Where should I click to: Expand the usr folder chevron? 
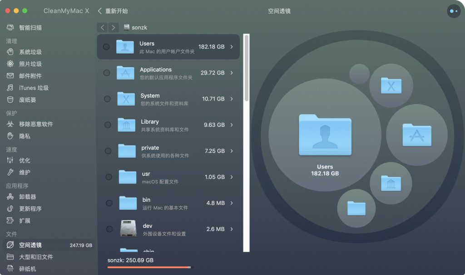(232, 177)
